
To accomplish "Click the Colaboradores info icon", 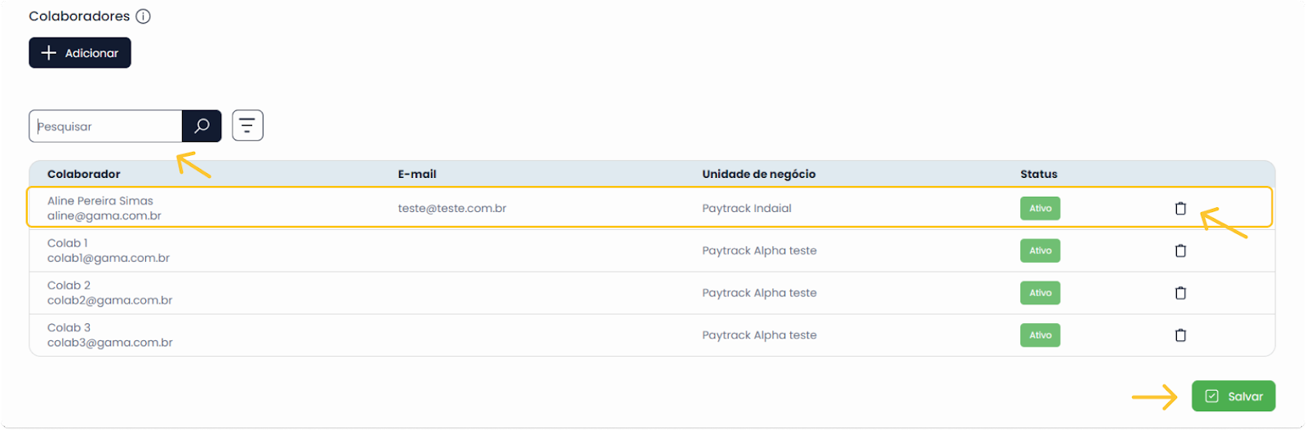I will pyautogui.click(x=143, y=16).
